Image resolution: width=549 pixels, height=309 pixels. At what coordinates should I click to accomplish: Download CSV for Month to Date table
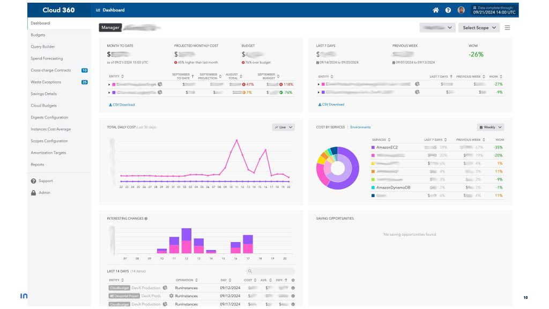[x=122, y=105]
